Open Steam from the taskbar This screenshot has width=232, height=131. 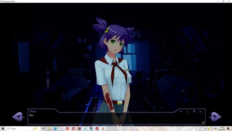pyautogui.click(x=91, y=128)
